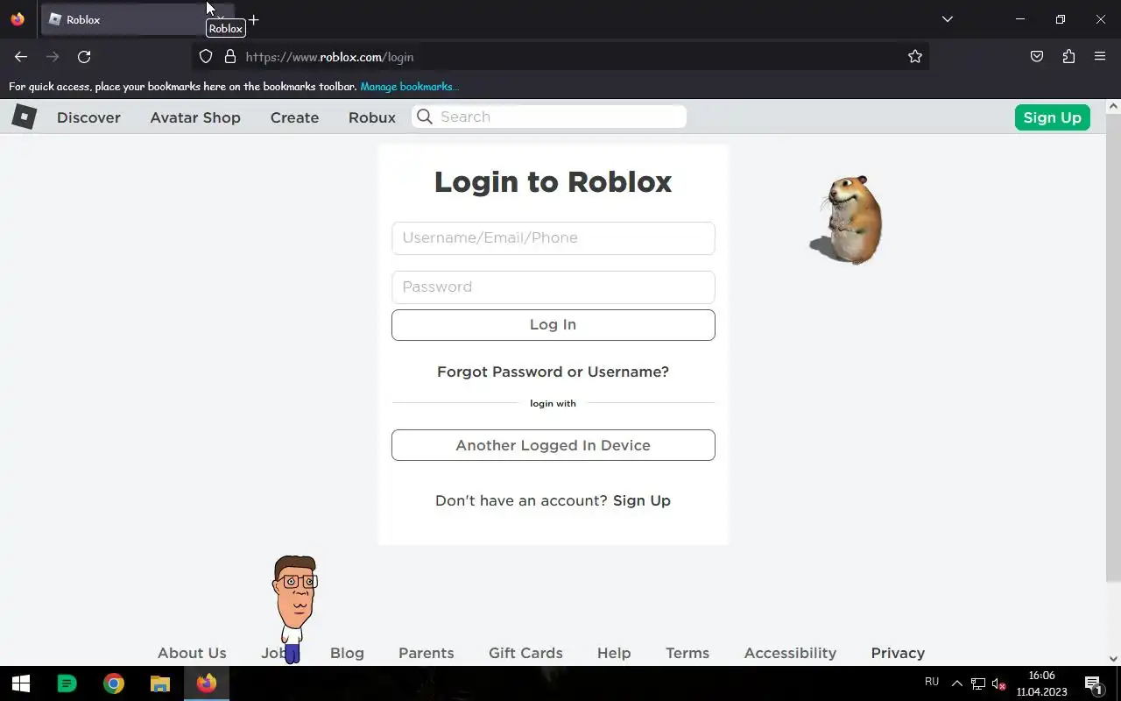Click the green Sign Up button
The image size is (1121, 701).
tap(1052, 117)
